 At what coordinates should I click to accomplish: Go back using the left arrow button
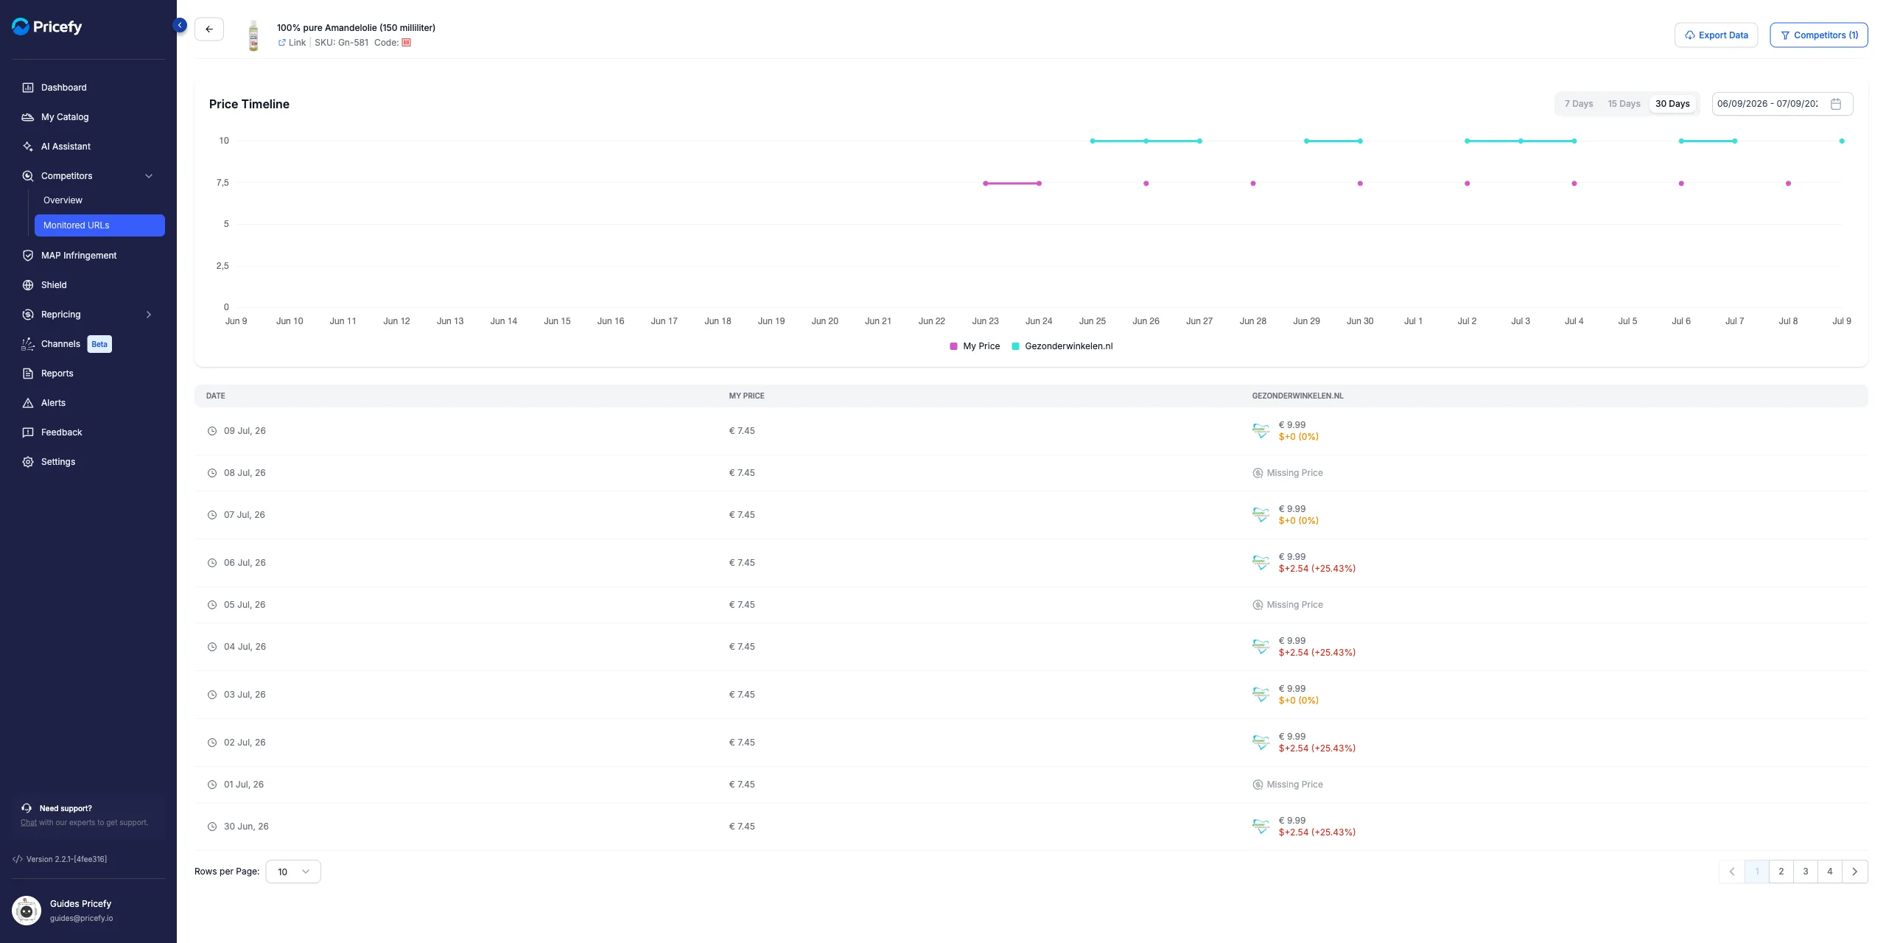[x=209, y=29]
